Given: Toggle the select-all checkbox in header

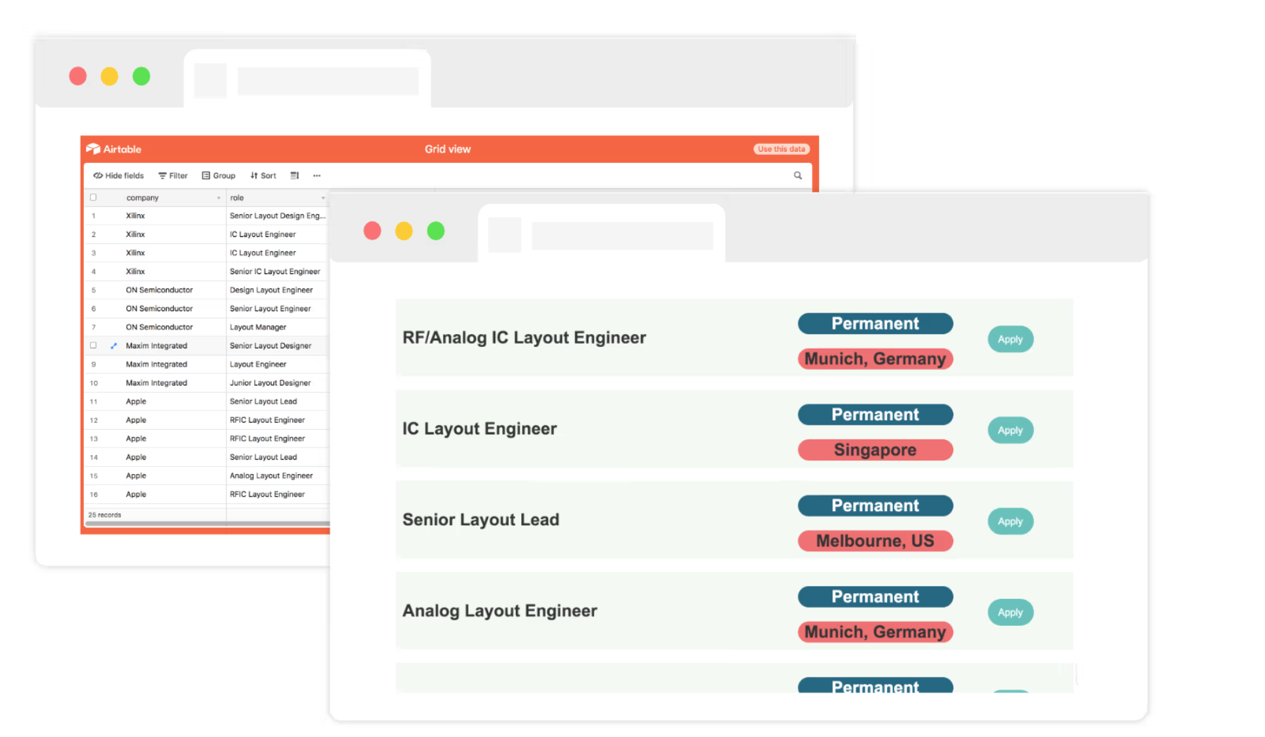Looking at the screenshot, I should pos(93,197).
